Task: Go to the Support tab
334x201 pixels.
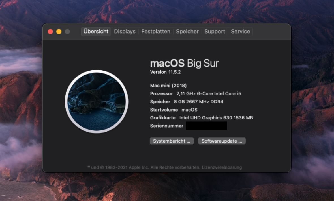Action: pyautogui.click(x=215, y=32)
